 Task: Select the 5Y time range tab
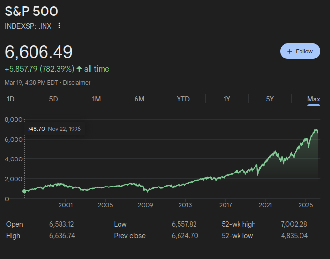(x=270, y=99)
